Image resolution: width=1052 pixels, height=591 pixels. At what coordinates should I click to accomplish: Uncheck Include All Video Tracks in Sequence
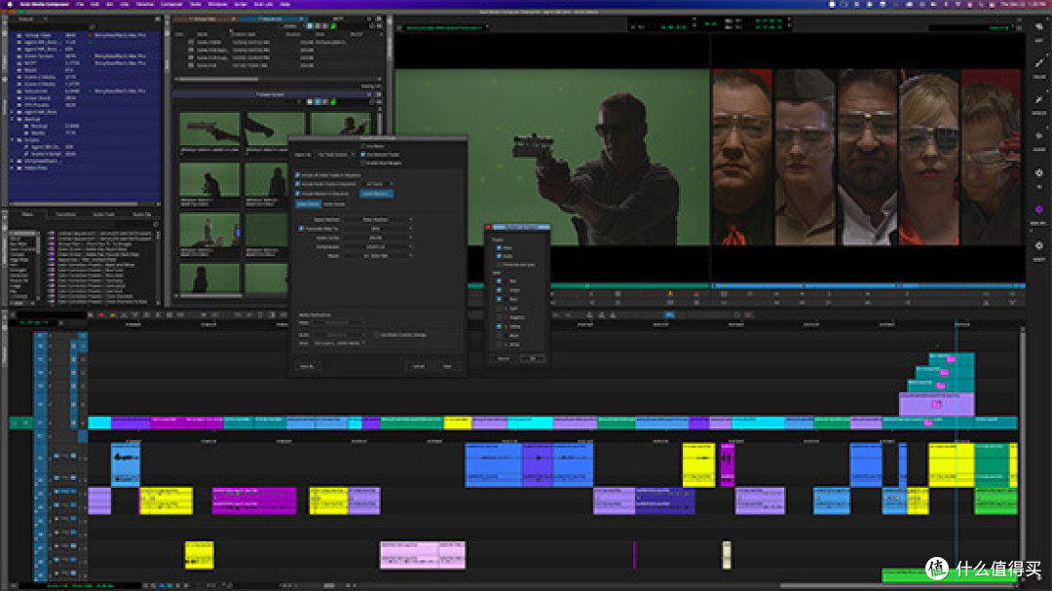(298, 174)
